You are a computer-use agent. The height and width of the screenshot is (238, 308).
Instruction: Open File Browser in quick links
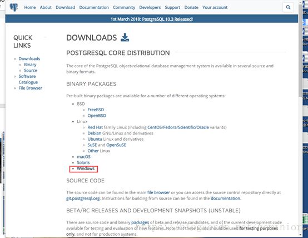coord(30,88)
